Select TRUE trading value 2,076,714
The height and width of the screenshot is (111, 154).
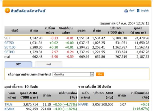pos(31,104)
